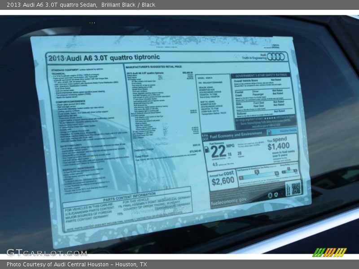Click 'STANDARD EQUIPMENT' heading
The width and height of the screenshot is (359, 269).
click(x=65, y=69)
